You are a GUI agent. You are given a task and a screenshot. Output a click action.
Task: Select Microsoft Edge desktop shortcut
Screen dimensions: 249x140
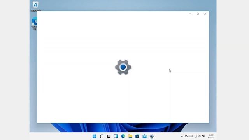click(x=34, y=24)
